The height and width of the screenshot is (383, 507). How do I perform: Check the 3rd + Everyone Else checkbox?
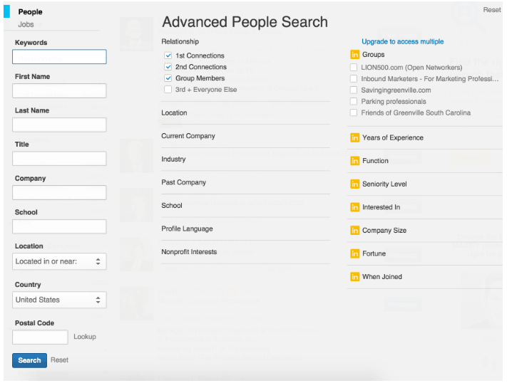click(x=168, y=90)
